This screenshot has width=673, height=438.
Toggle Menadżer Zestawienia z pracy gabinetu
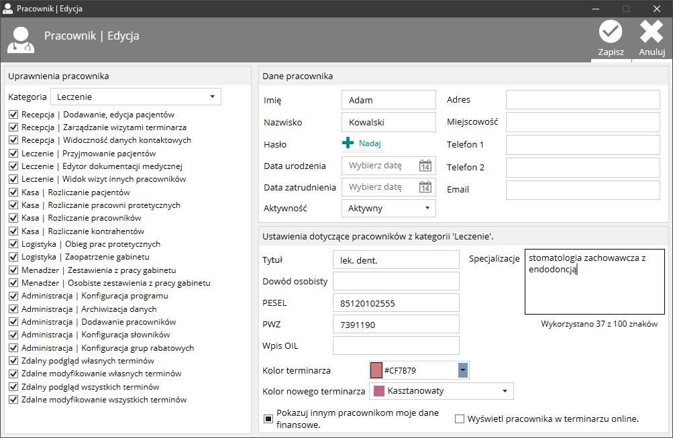13,270
